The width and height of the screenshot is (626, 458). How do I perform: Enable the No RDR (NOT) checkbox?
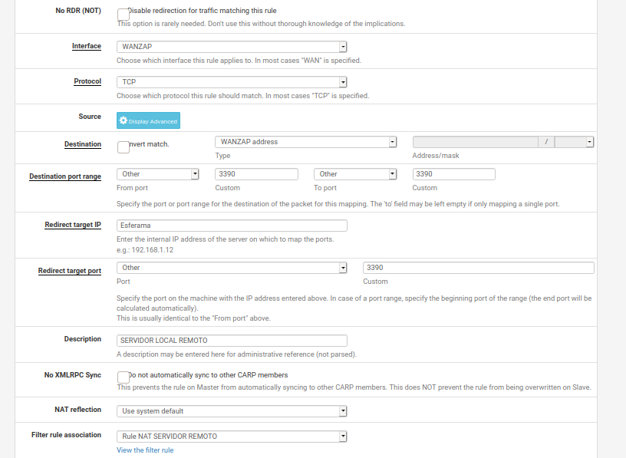123,14
